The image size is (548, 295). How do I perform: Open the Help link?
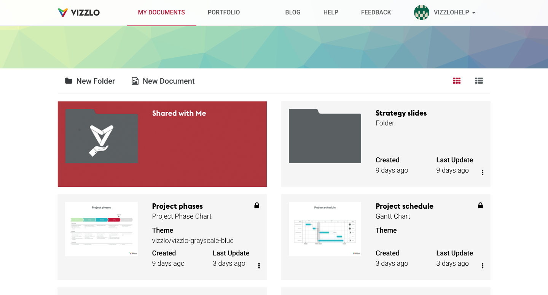[x=331, y=13]
